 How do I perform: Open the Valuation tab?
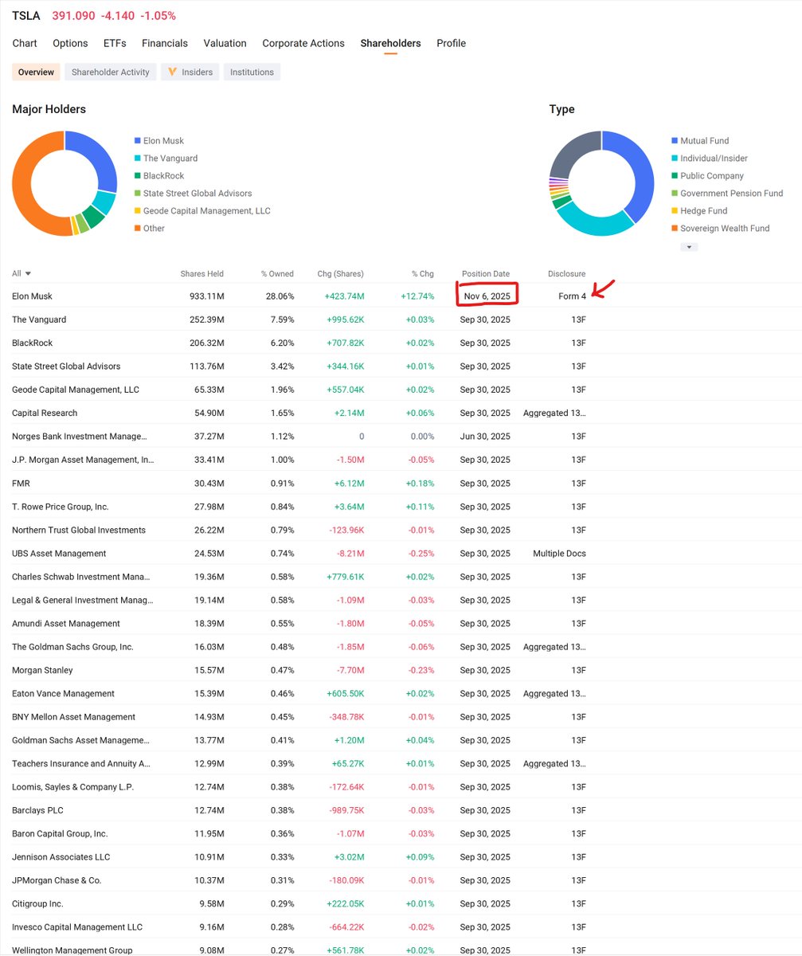225,43
